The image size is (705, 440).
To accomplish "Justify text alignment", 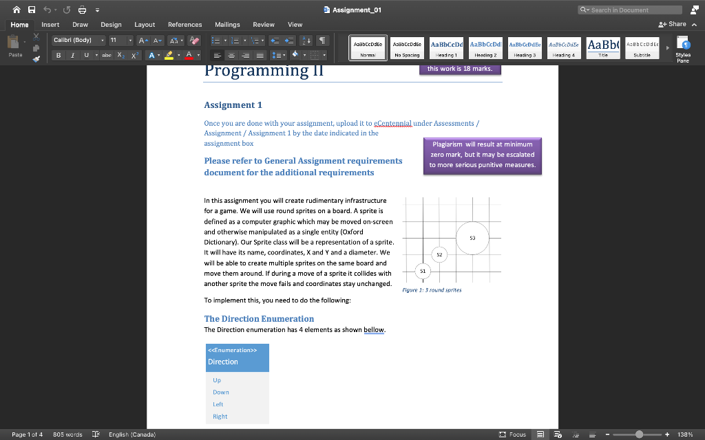I will [x=260, y=55].
